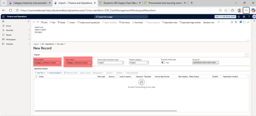The height and width of the screenshot is (116, 256).
Task: Click the Group name input field
Action: point(47,63)
